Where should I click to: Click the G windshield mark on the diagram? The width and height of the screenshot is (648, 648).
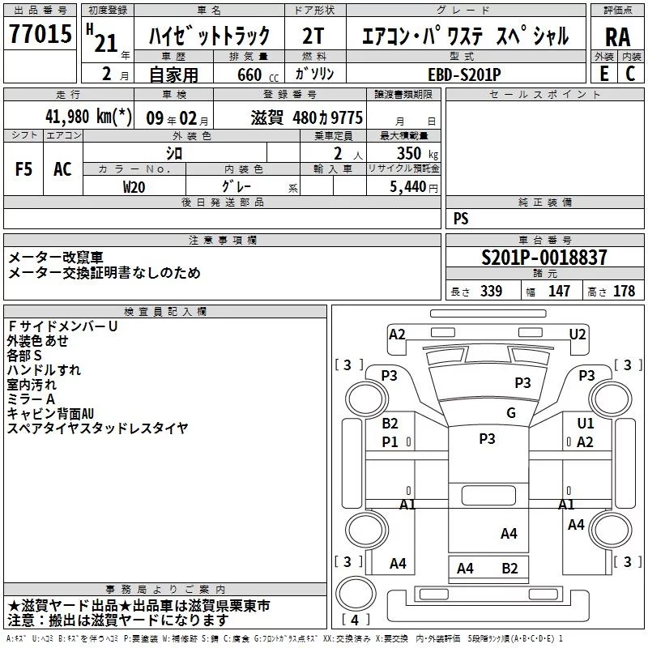[511, 413]
